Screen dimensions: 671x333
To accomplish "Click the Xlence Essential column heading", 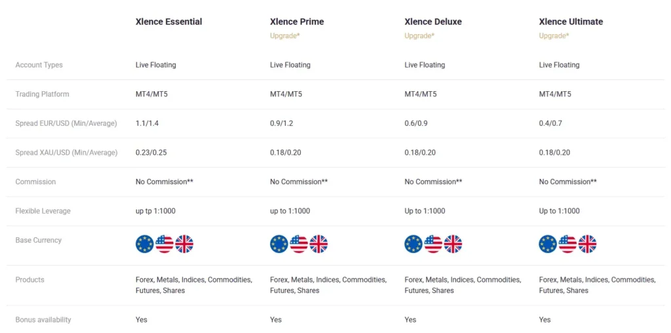I will pyautogui.click(x=168, y=22).
